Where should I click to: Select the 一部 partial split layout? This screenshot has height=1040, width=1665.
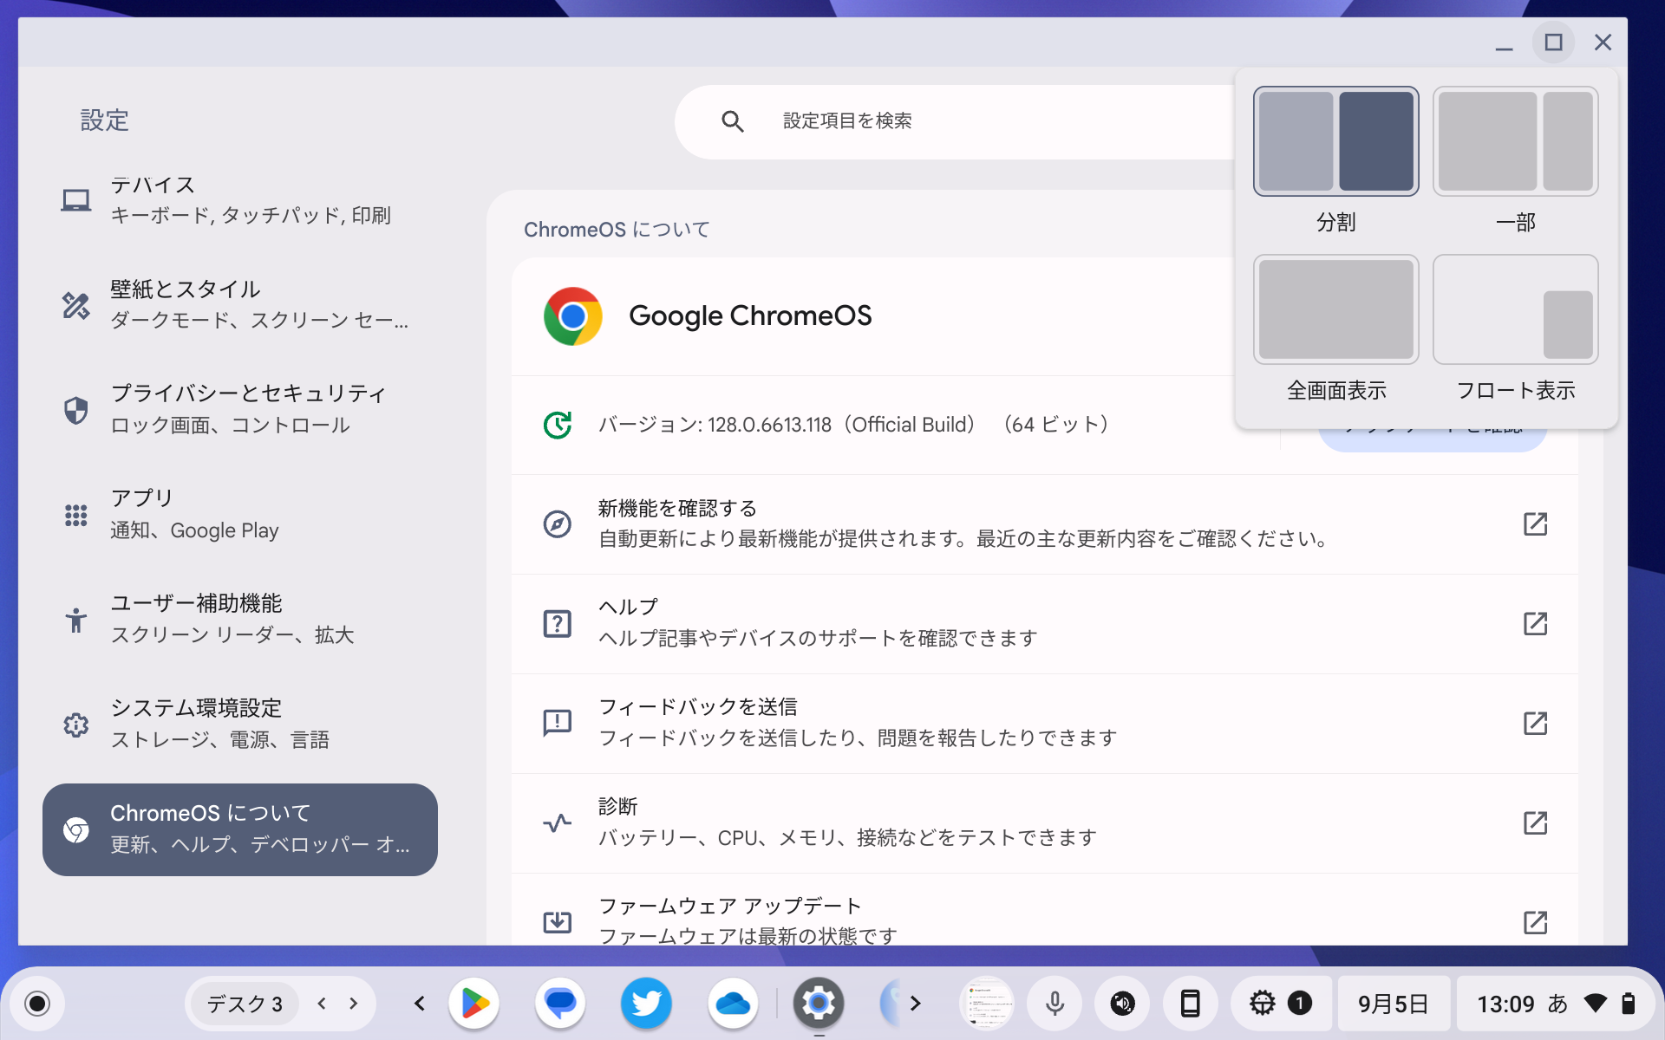(x=1515, y=141)
